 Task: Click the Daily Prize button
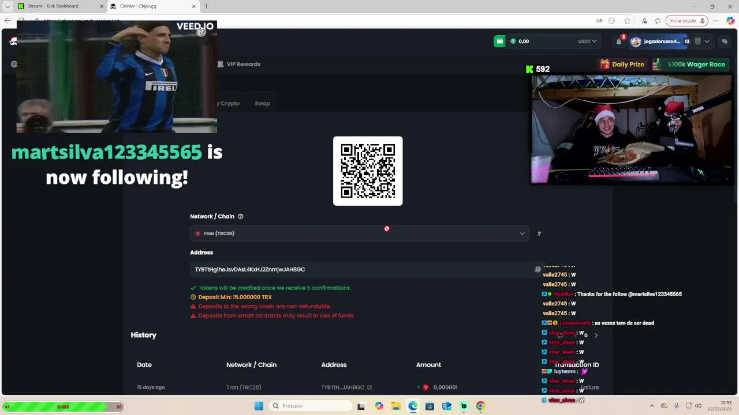[622, 65]
